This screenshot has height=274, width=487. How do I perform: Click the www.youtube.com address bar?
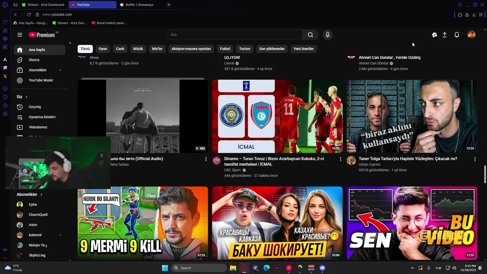pyautogui.click(x=57, y=14)
